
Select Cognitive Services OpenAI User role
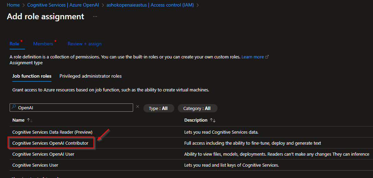[43, 154]
